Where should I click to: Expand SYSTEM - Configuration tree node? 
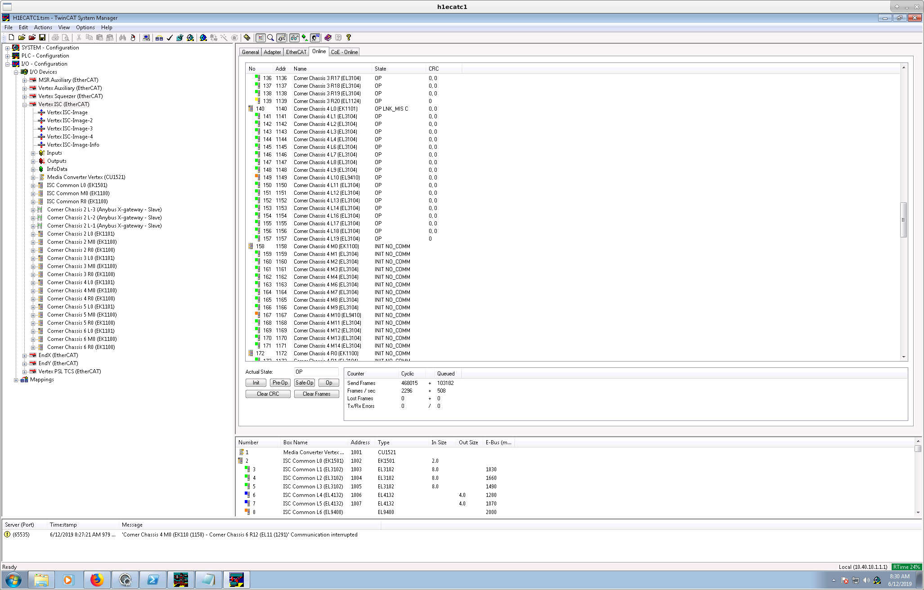[x=7, y=48]
